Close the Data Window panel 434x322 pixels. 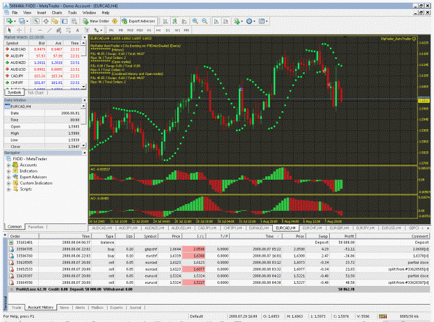(x=85, y=100)
